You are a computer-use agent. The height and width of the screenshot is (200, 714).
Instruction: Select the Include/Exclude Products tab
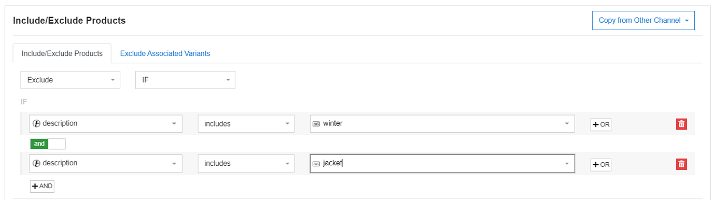pyautogui.click(x=62, y=53)
